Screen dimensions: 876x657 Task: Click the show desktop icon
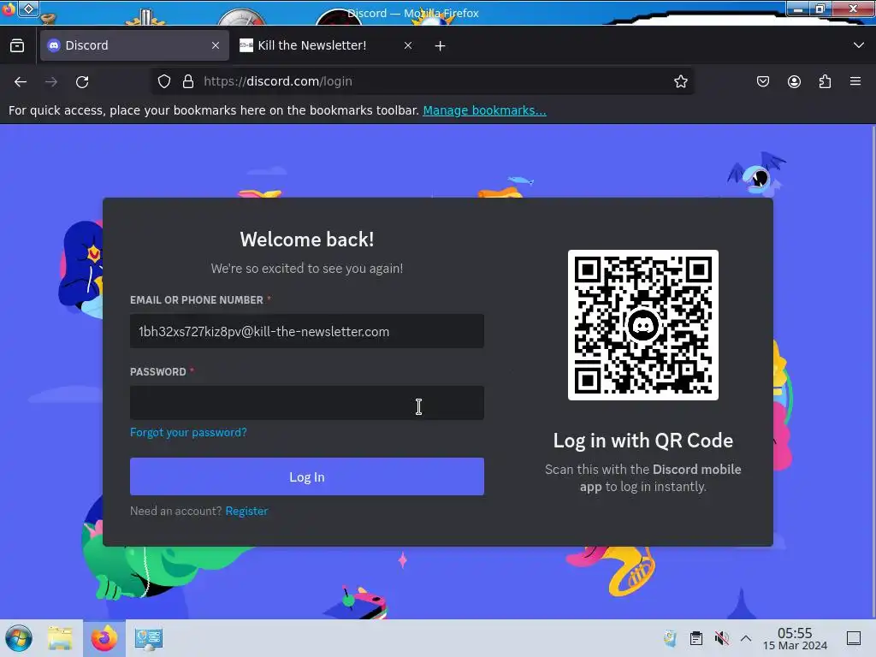854,638
